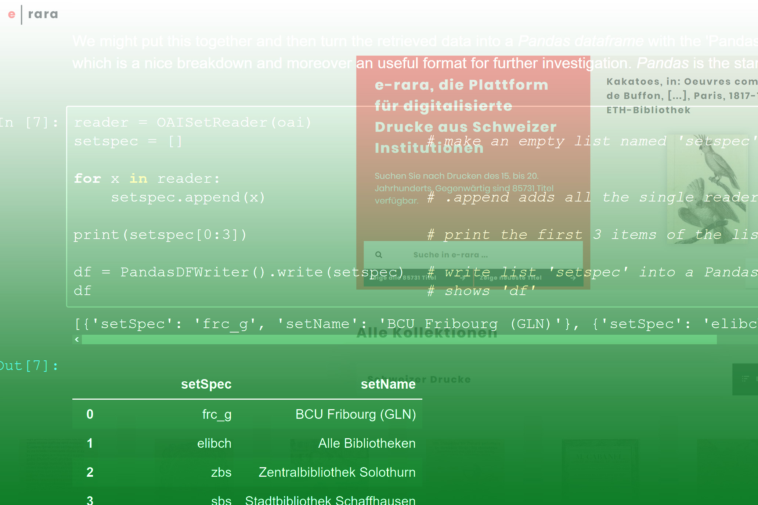Click the 'Out[7]:' output prompt label
Image resolution: width=758 pixels, height=505 pixels.
click(x=29, y=366)
